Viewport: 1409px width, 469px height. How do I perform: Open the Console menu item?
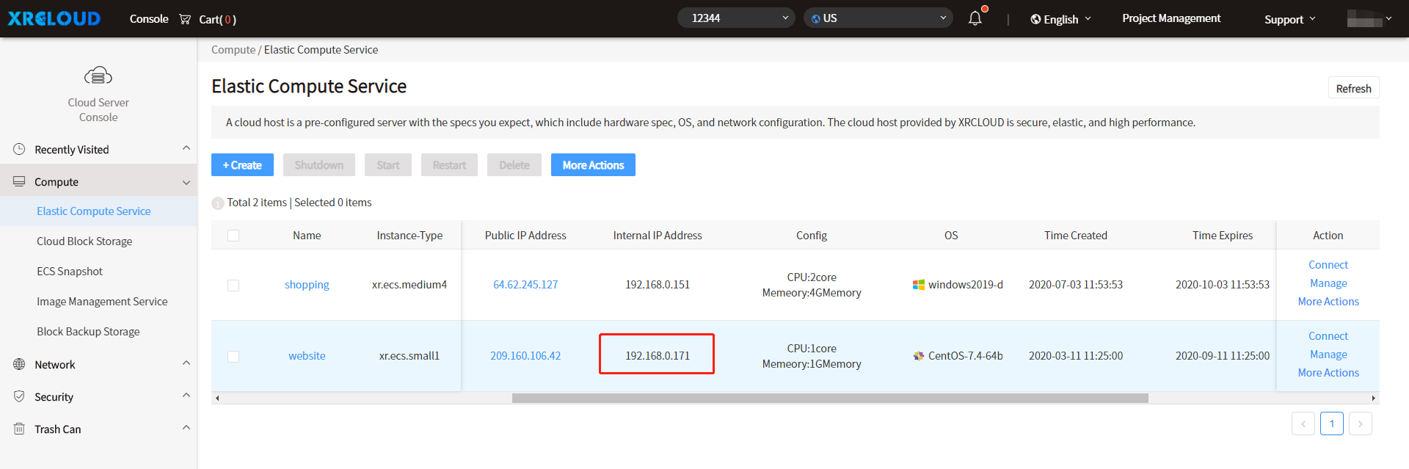pyautogui.click(x=149, y=19)
